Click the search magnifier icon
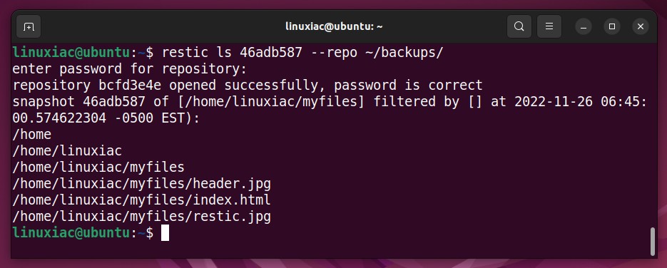The width and height of the screenshot is (667, 268). click(519, 27)
